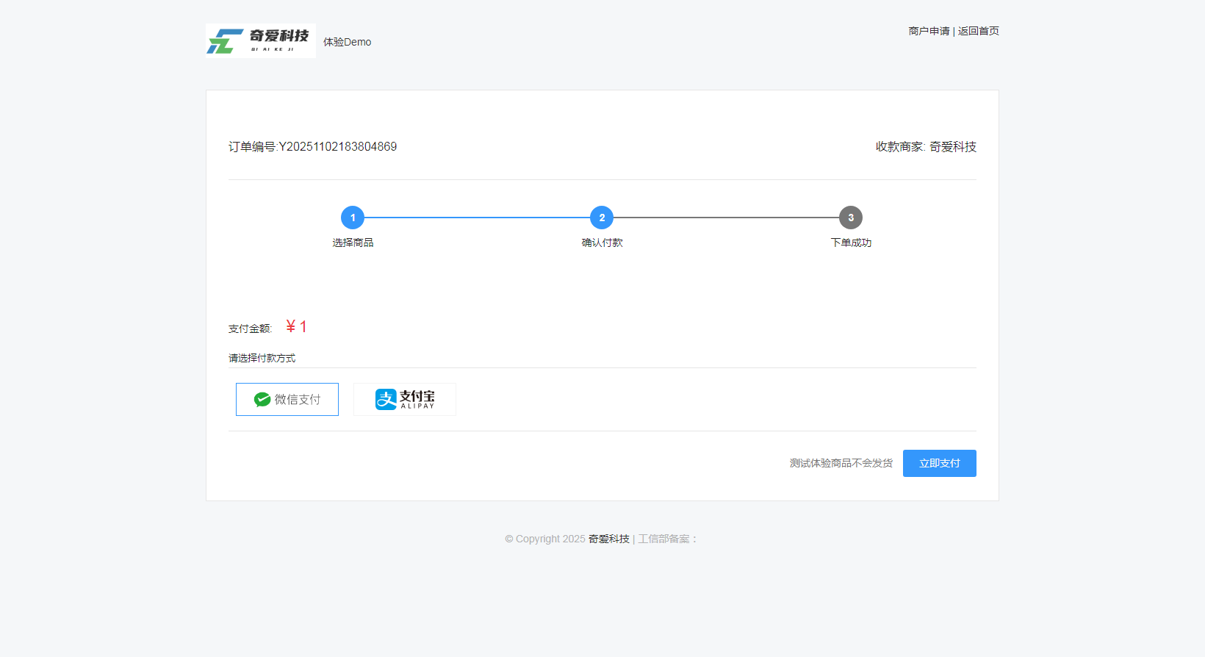The width and height of the screenshot is (1205, 657).
Task: Open the 商户申请 link
Action: [929, 31]
